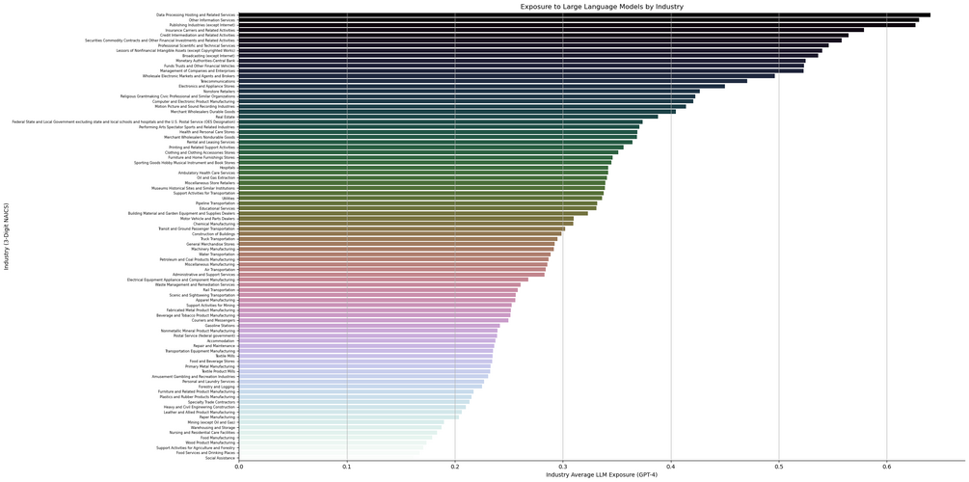This screenshot has height=482, width=969.
Task: Select the 'Rental and Leasing Services' label
Action: click(211, 142)
